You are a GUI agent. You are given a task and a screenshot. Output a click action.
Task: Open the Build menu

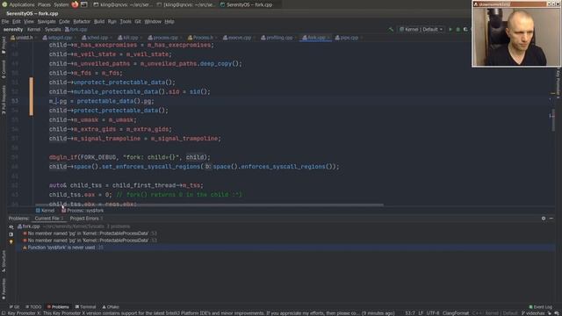pyautogui.click(x=99, y=21)
